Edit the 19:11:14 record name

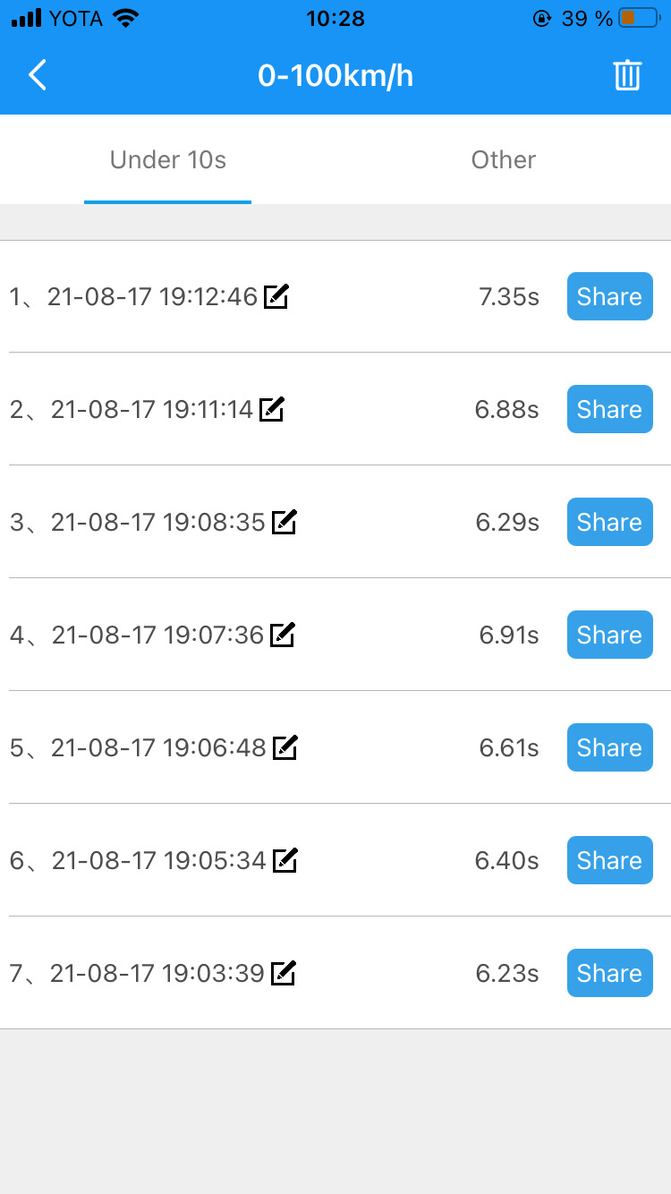click(271, 409)
